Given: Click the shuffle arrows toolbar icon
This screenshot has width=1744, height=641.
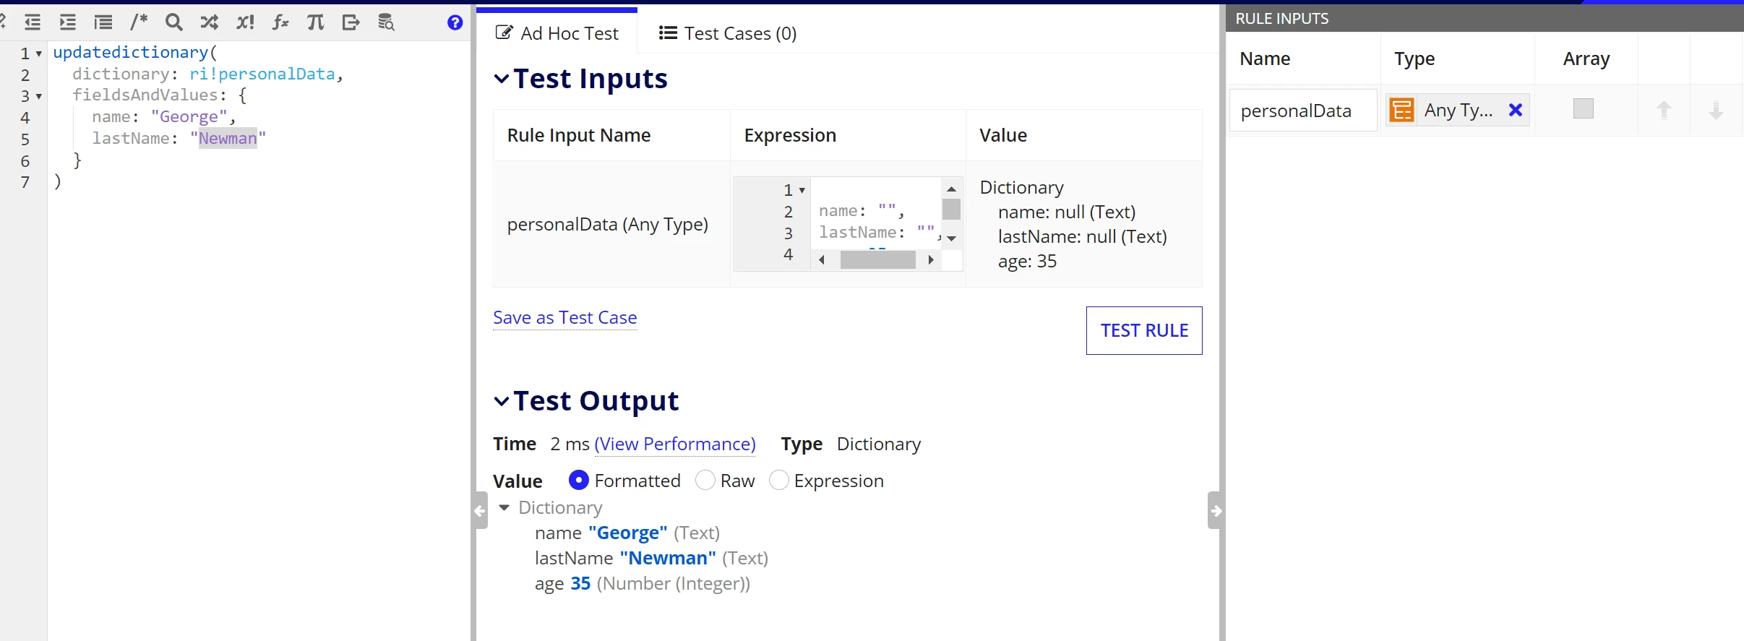Looking at the screenshot, I should 210,22.
